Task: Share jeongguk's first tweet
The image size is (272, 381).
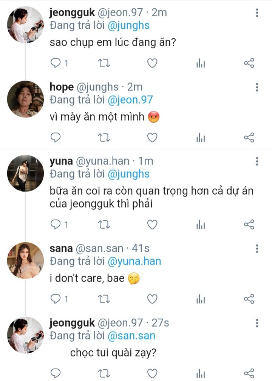Action: tap(249, 63)
